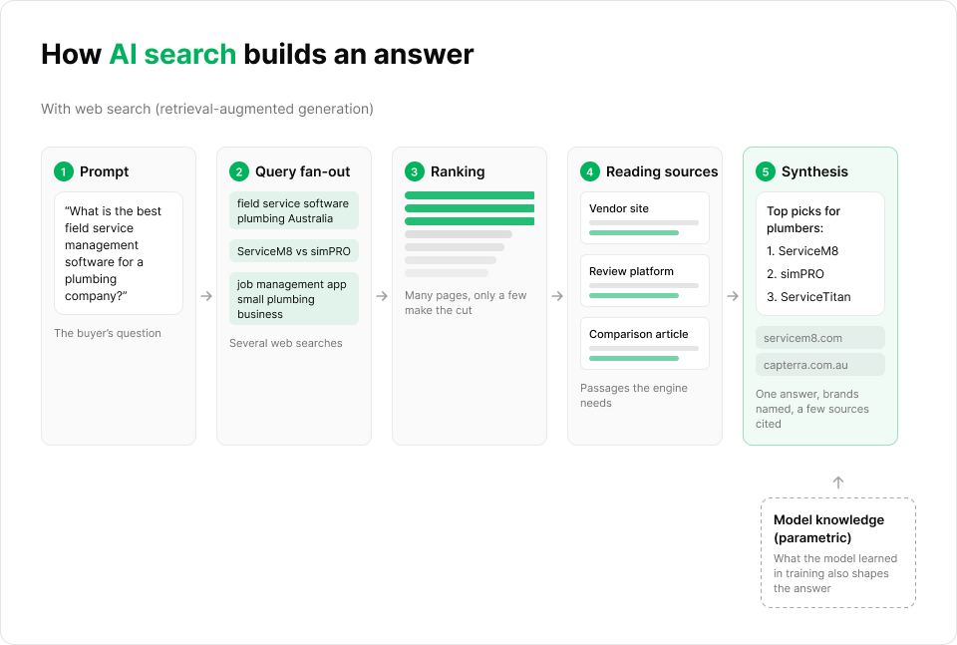Select "1. ServiceM8" in the answer list
This screenshot has height=645, width=957.
click(802, 251)
